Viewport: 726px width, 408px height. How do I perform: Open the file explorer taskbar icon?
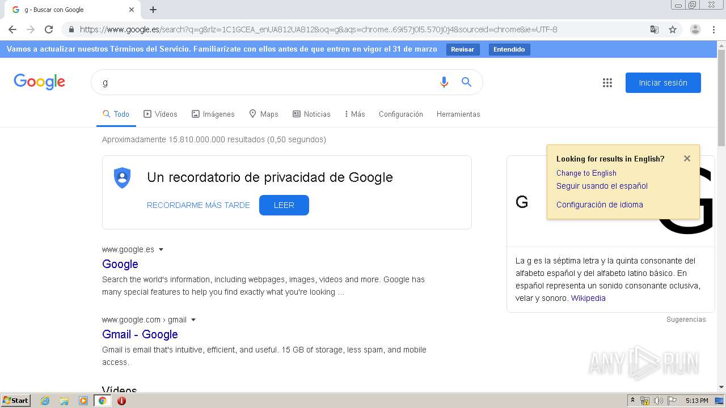[x=64, y=401]
